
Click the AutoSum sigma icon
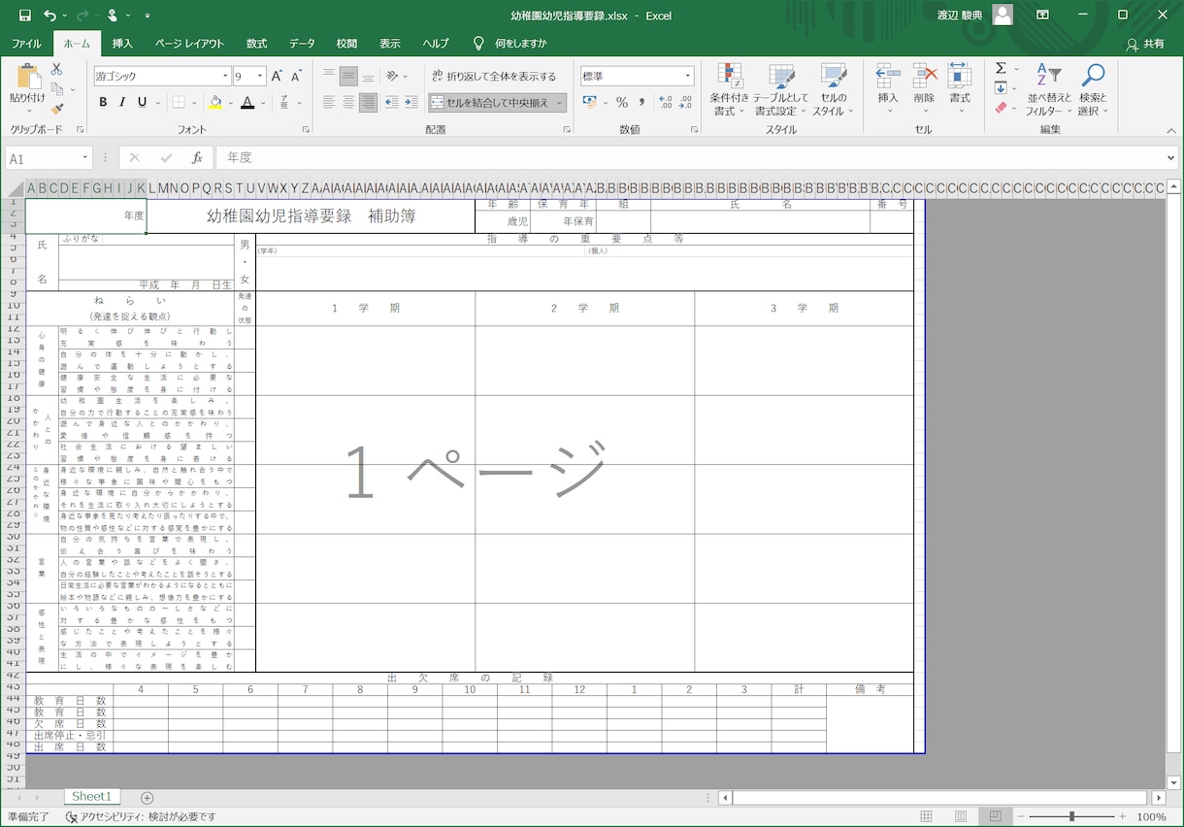point(1001,68)
